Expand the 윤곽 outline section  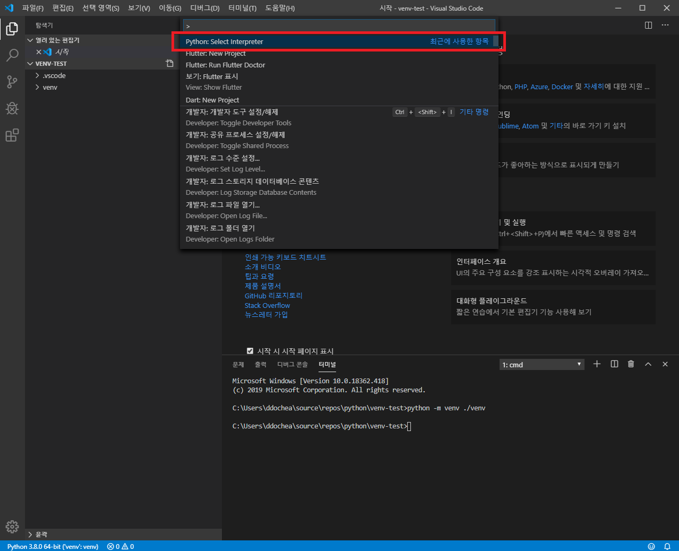click(x=123, y=535)
